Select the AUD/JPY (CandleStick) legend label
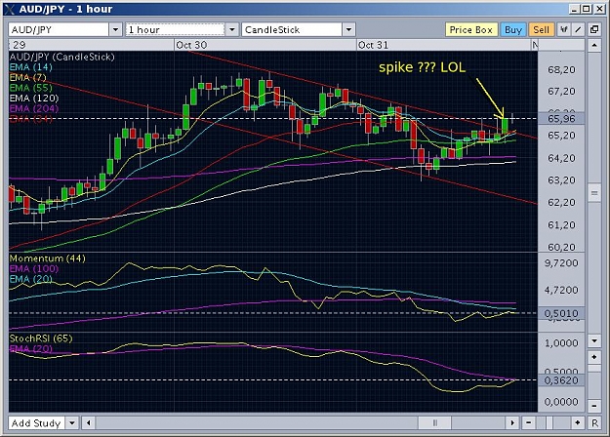Image resolution: width=610 pixels, height=437 pixels. [x=61, y=57]
